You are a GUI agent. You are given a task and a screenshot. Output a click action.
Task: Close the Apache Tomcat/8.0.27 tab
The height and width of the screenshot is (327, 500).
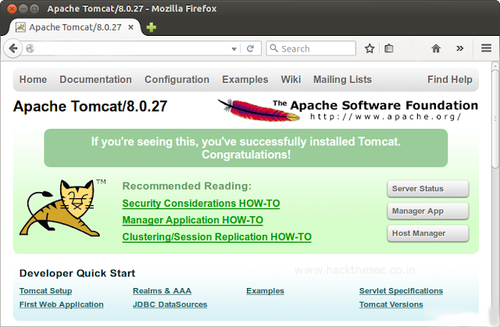pyautogui.click(x=130, y=27)
